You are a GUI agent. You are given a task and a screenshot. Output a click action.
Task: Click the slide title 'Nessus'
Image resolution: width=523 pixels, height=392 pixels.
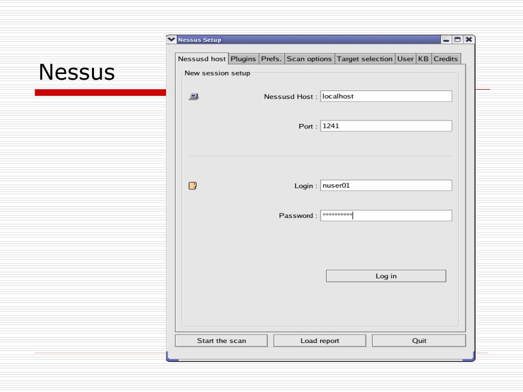tap(77, 72)
